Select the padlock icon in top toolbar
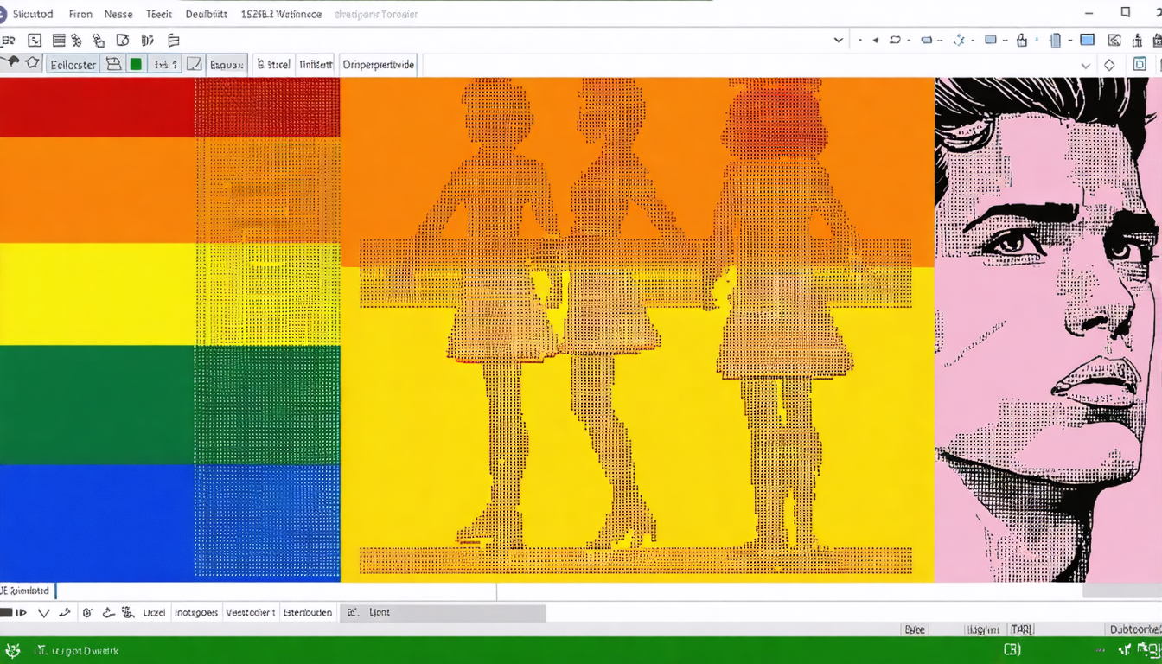 [x=1022, y=40]
